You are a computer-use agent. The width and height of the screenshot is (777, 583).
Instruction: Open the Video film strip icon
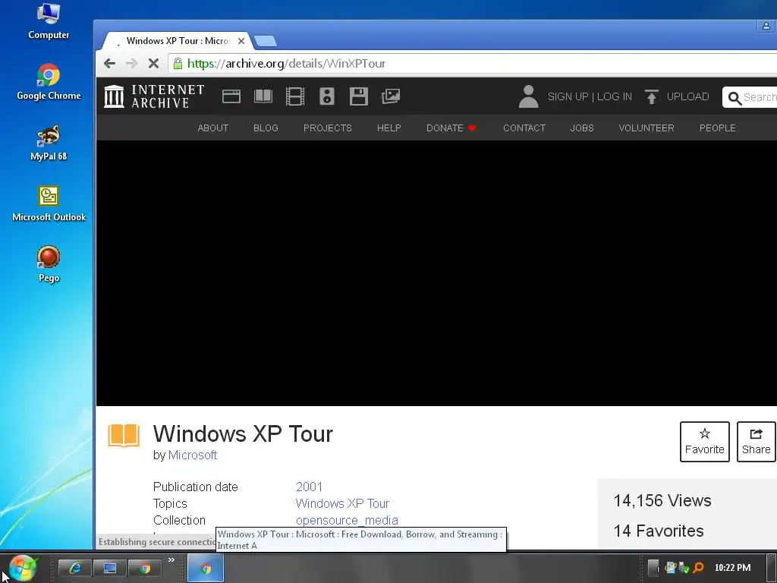point(295,96)
